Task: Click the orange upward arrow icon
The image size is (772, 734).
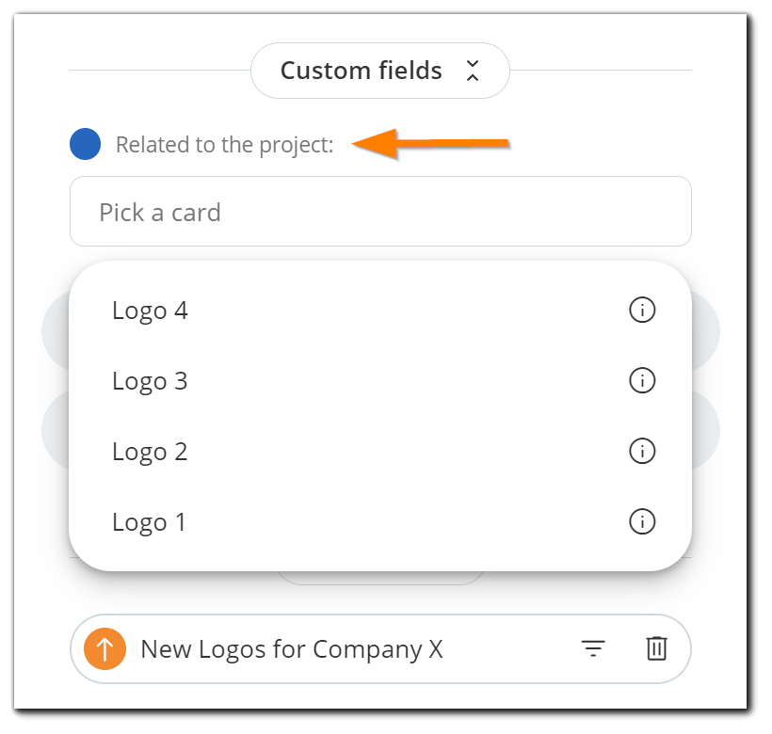Action: [x=105, y=648]
